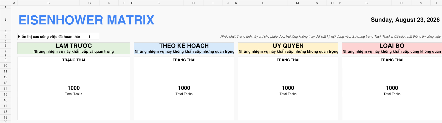Select column E header
The height and width of the screenshot is (123, 442).
click(124, 3)
